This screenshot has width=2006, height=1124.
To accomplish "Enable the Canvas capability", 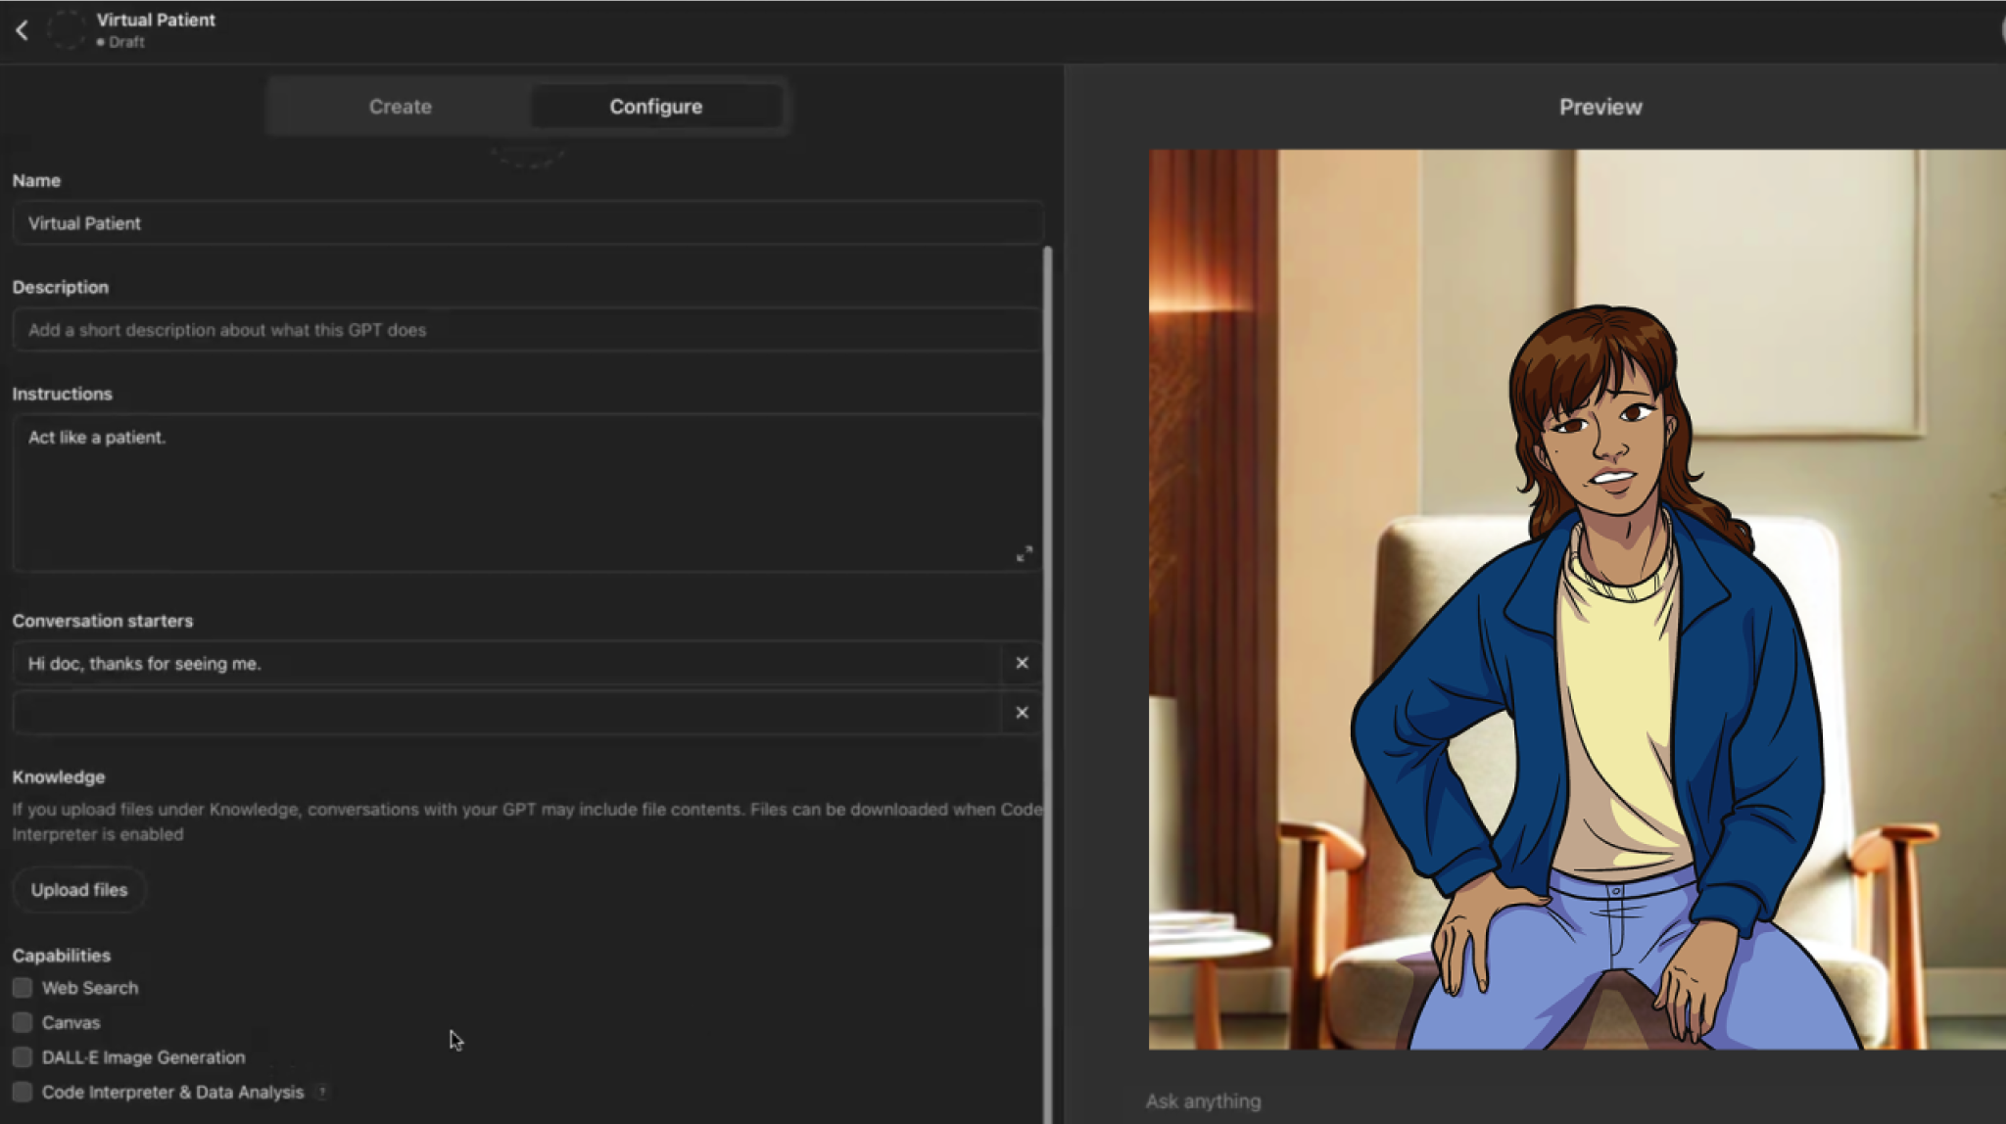I will (x=23, y=1022).
